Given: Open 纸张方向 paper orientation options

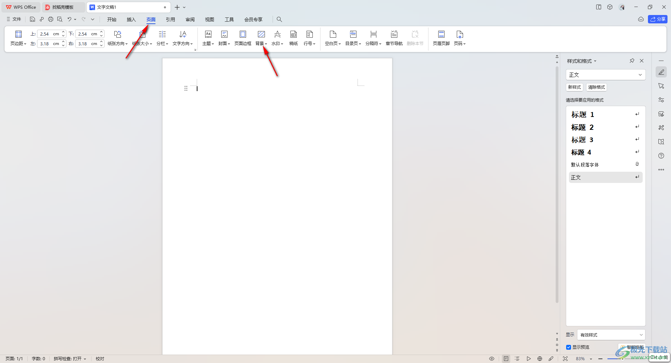Looking at the screenshot, I should [x=117, y=38].
